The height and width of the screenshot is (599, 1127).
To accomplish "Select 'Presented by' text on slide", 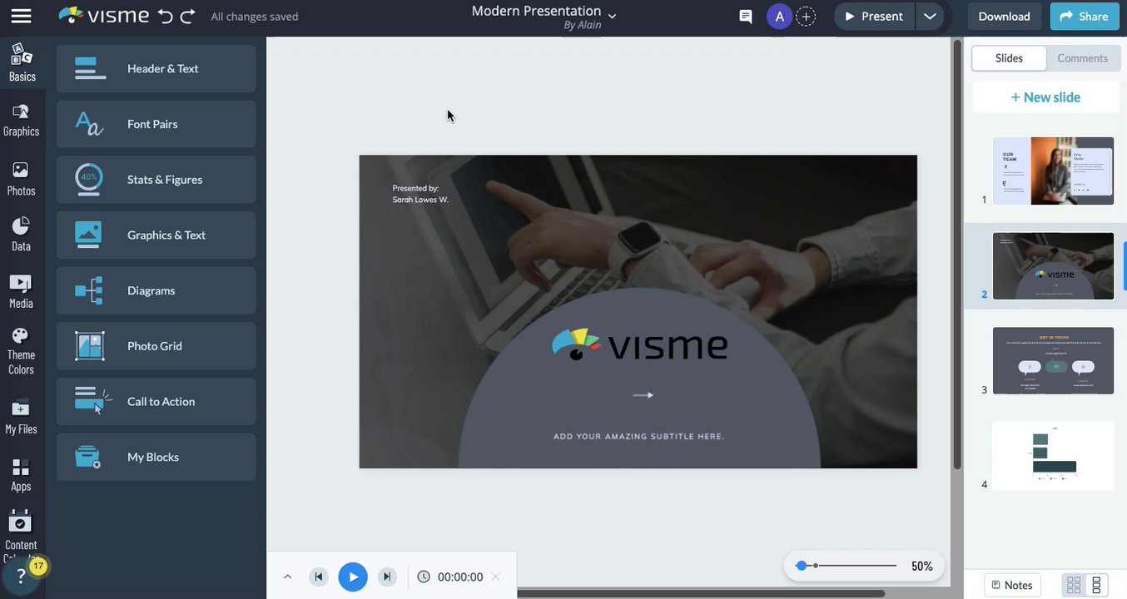I will pyautogui.click(x=420, y=194).
